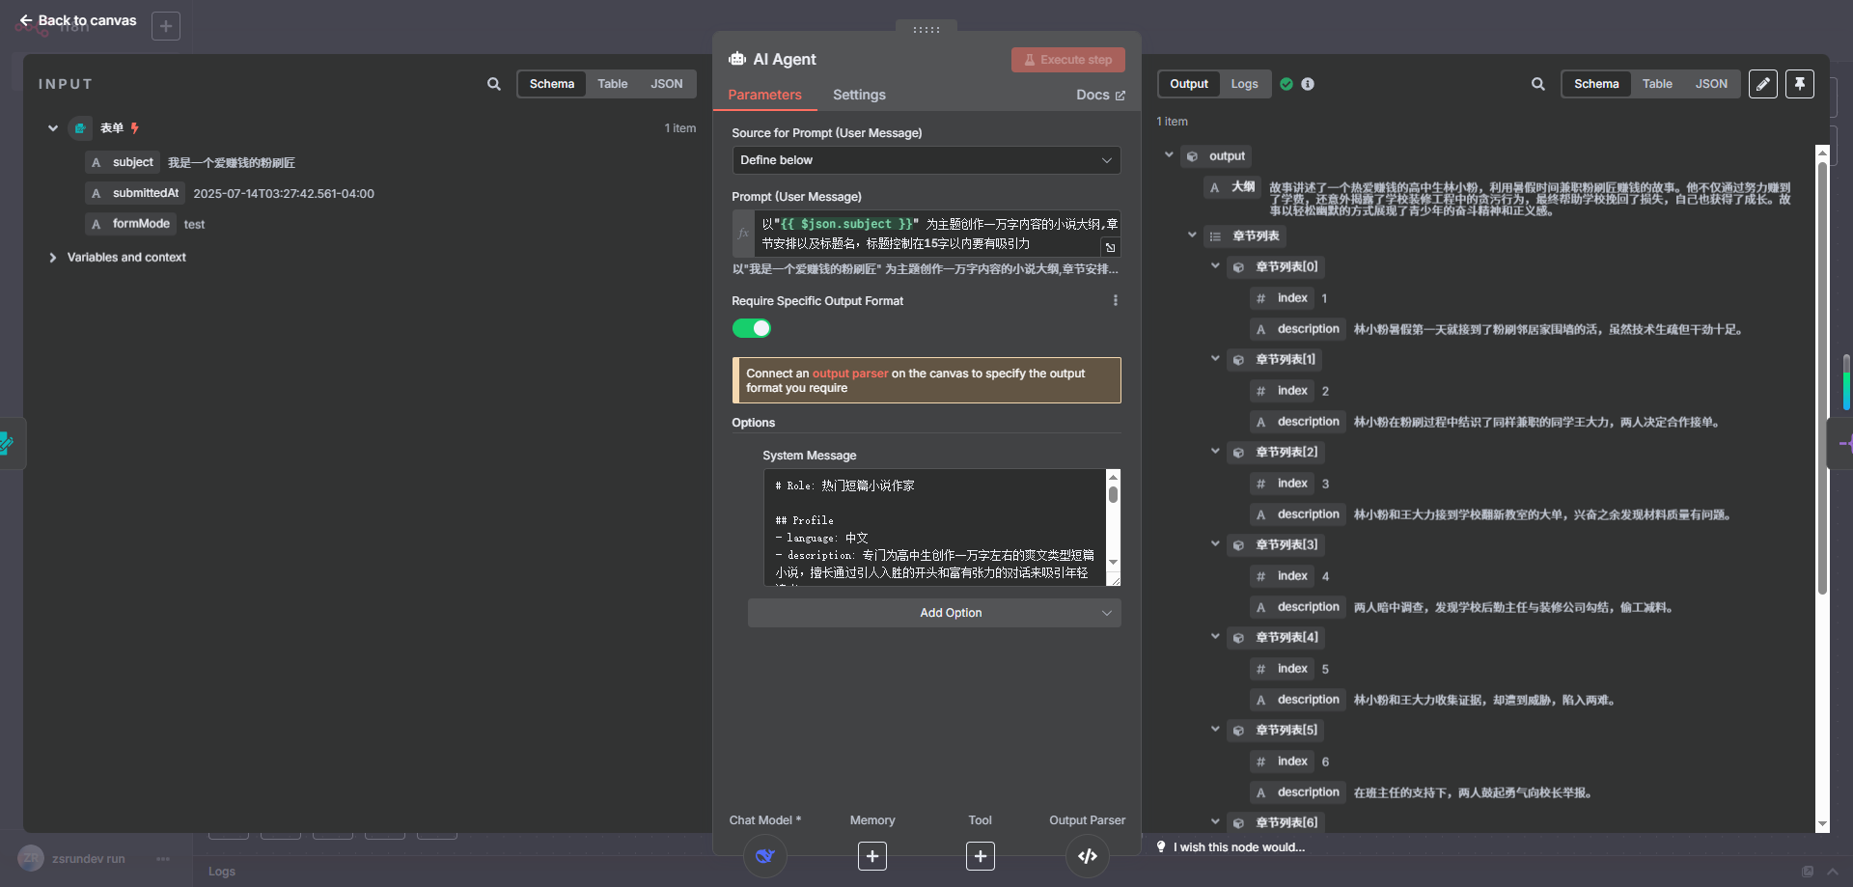Expand the Prompt expression editor

click(x=1111, y=248)
